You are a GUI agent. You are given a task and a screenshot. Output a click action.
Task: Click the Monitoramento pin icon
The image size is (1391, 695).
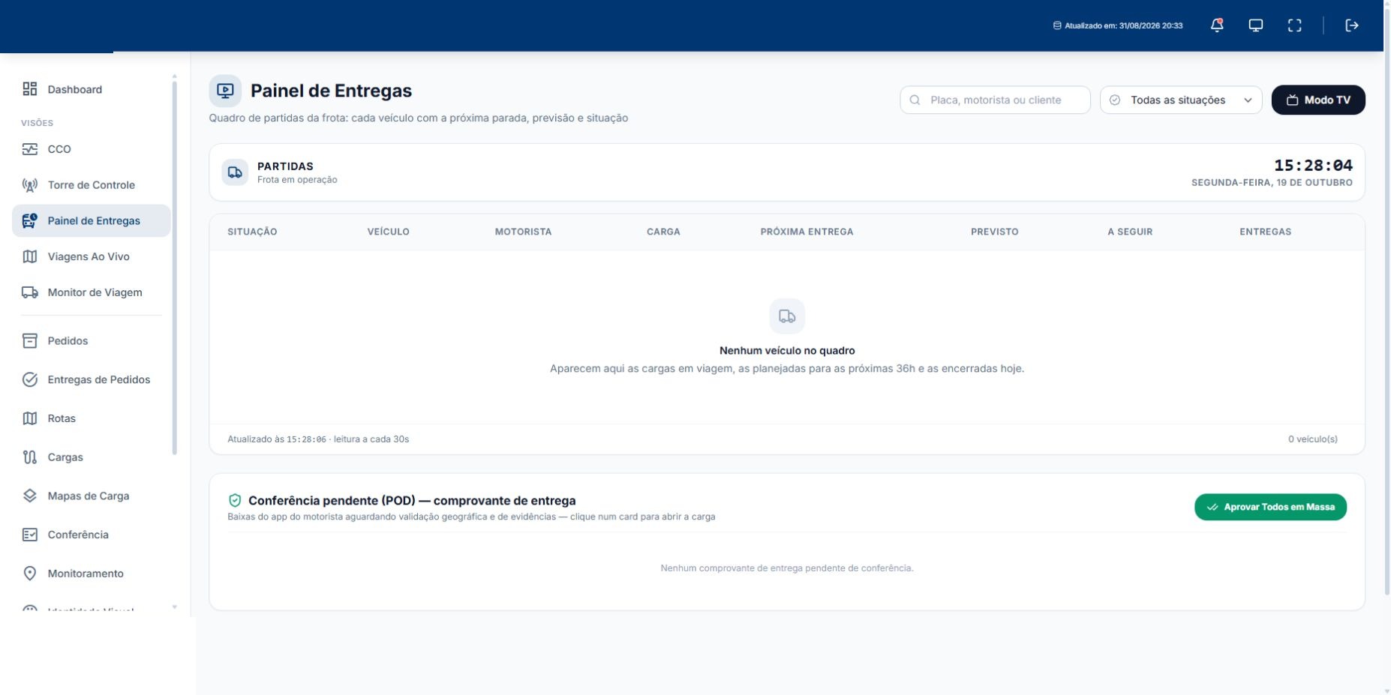pos(30,574)
